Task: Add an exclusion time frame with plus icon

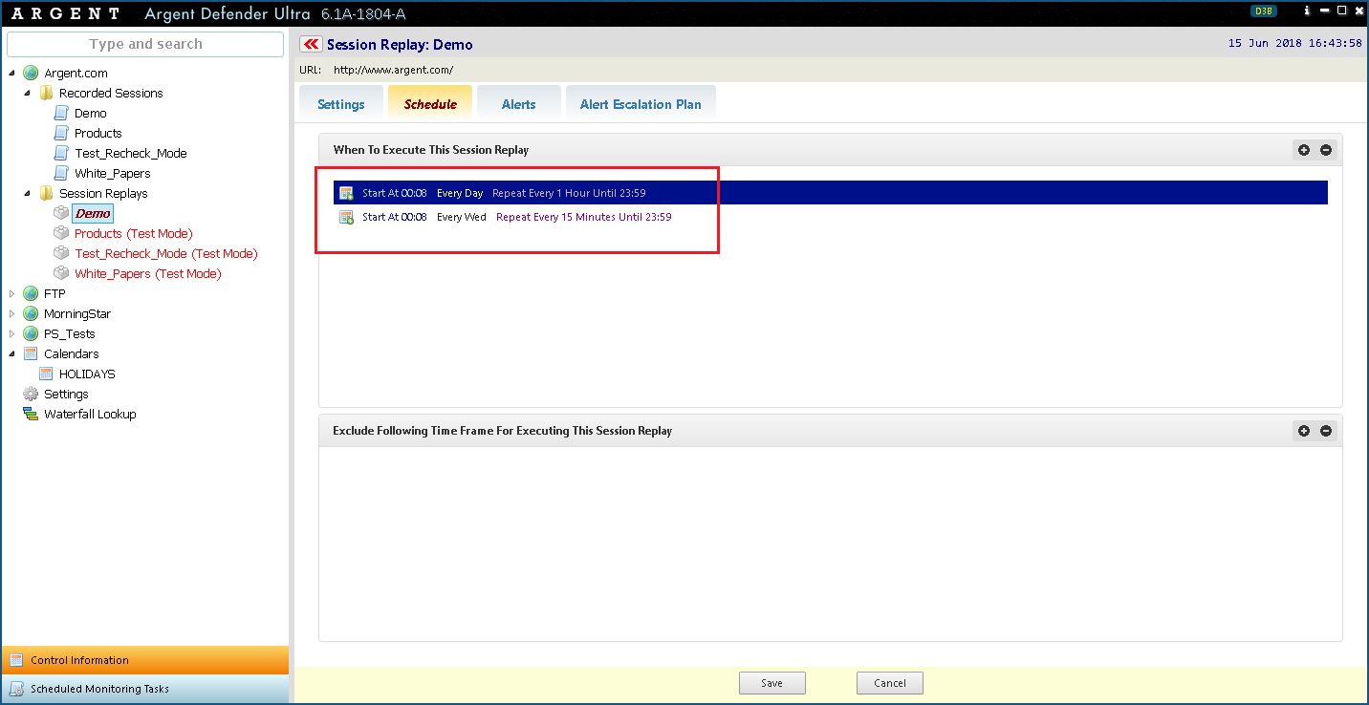Action: click(1304, 431)
